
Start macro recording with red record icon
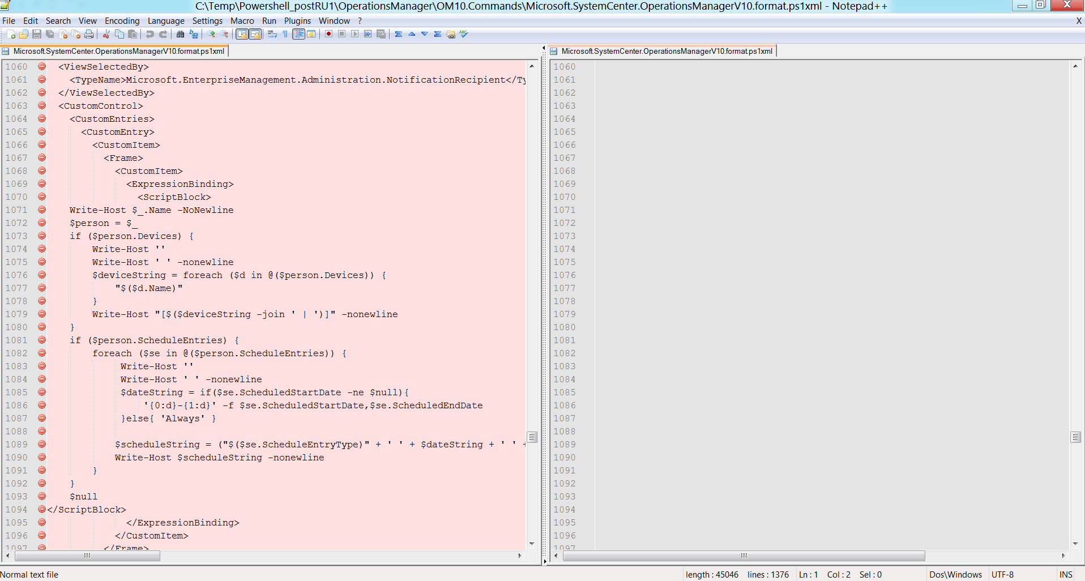[x=328, y=35]
